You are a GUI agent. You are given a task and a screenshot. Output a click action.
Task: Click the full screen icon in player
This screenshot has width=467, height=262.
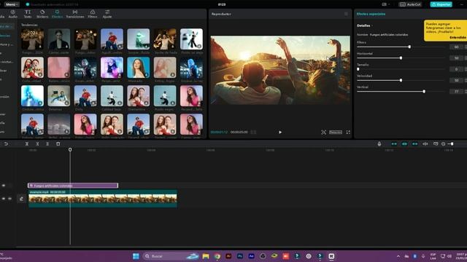(x=348, y=132)
